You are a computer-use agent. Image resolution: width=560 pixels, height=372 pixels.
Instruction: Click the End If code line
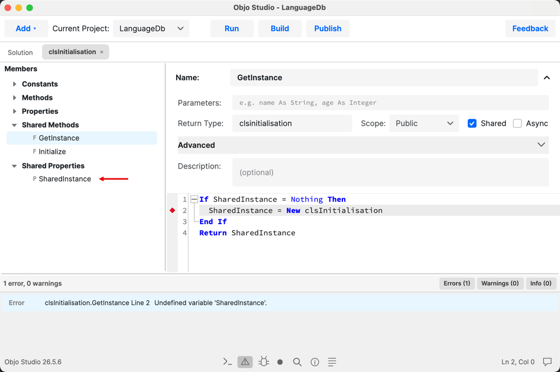(213, 221)
